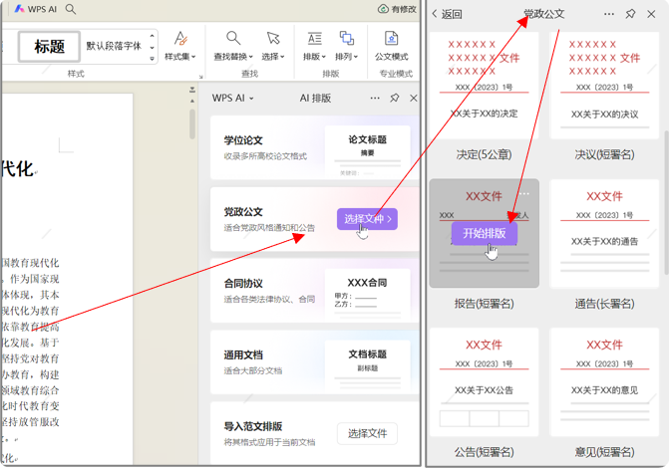Click the '通告(长署名)' label text
Screen dimensions: 669x469
click(x=604, y=304)
